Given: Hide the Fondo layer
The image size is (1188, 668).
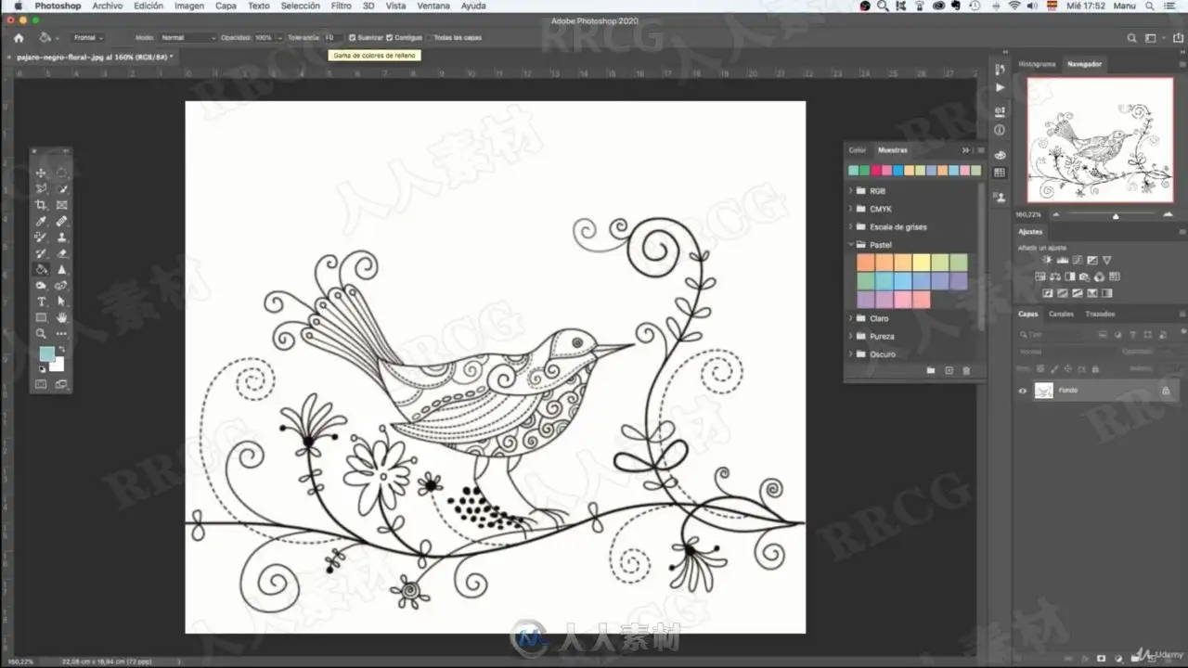Looking at the screenshot, I should (x=1023, y=391).
